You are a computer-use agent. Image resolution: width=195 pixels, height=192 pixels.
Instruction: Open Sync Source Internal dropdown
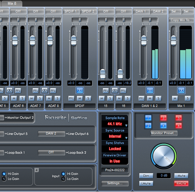pos(126,138)
